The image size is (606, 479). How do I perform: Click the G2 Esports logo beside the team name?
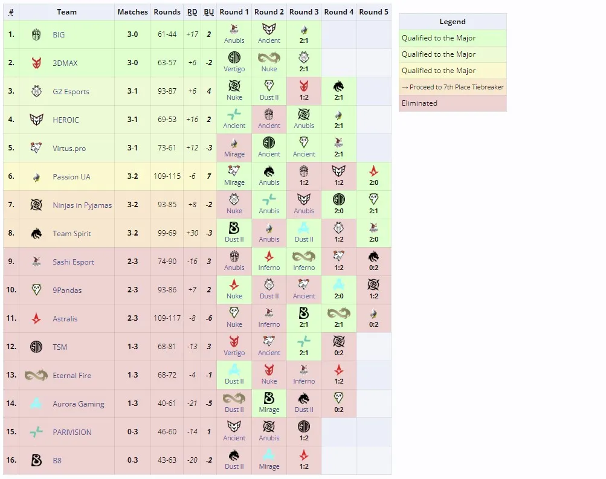pyautogui.click(x=36, y=92)
